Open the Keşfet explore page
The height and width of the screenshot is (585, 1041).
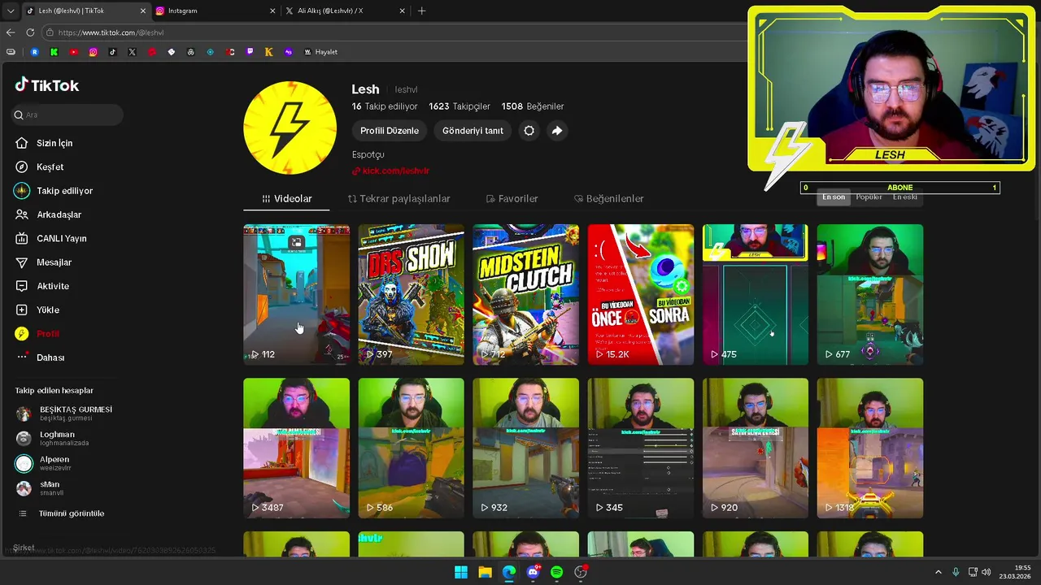click(x=39, y=167)
